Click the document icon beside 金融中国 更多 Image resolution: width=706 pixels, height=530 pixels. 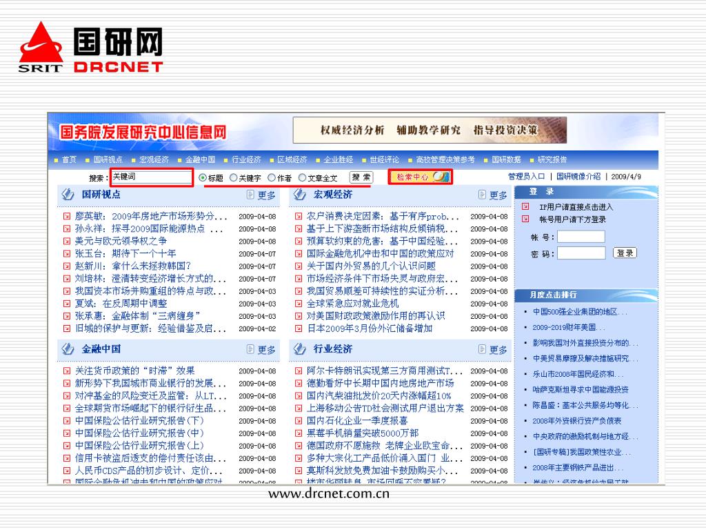click(x=250, y=349)
